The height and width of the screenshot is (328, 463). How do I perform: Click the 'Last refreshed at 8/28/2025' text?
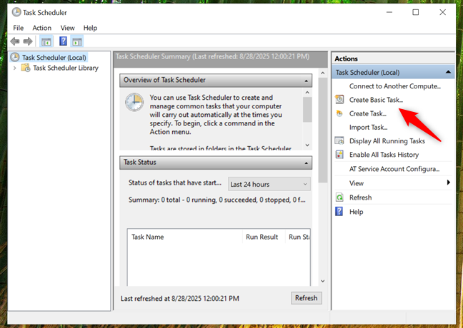[x=180, y=299]
